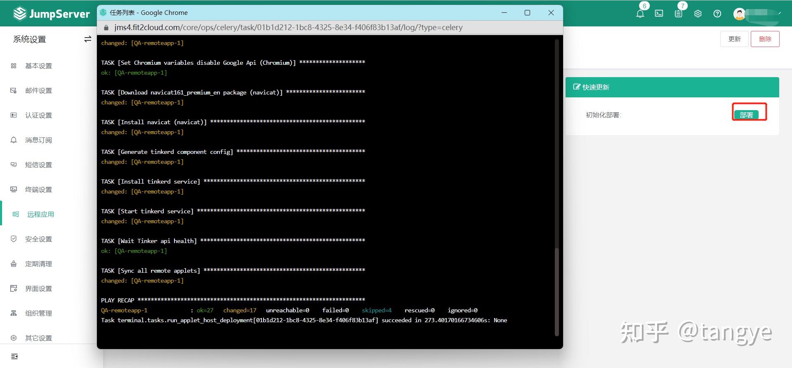Click the 快速更新 edit pencil icon
This screenshot has height=368, width=792.
(577, 87)
